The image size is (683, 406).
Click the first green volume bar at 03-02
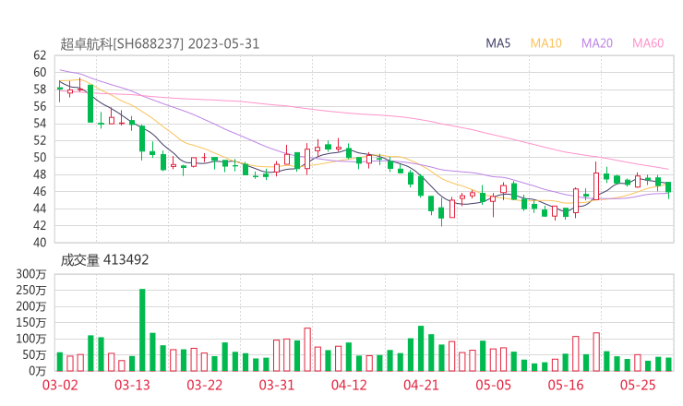[60, 362]
